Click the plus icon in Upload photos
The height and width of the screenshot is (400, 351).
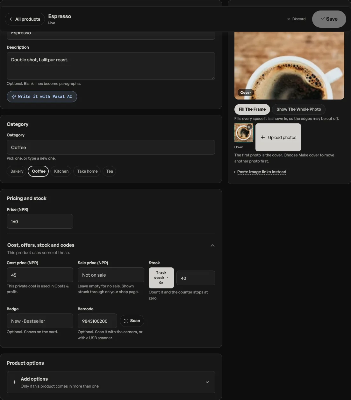click(x=263, y=137)
